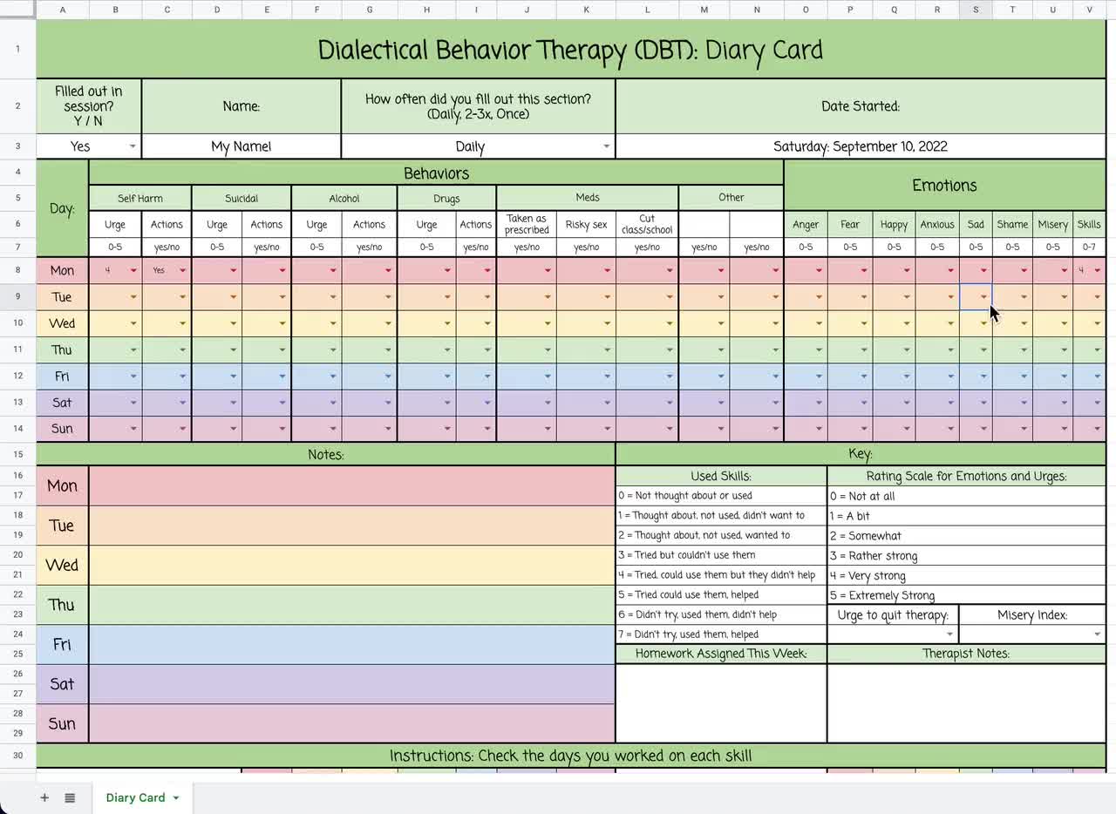Open the 'Daily' frequency dropdown

(606, 146)
